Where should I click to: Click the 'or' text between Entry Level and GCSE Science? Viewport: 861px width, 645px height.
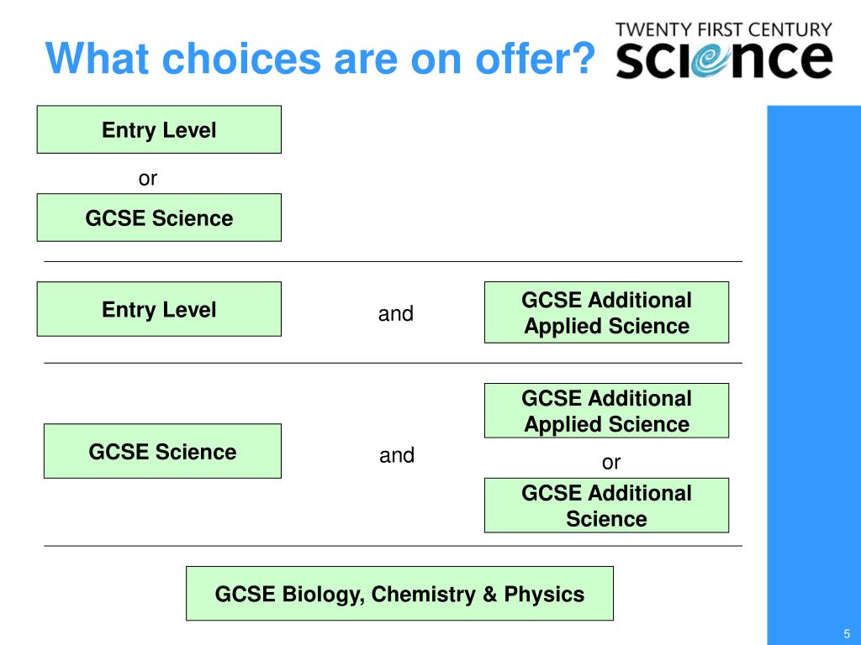click(x=148, y=179)
